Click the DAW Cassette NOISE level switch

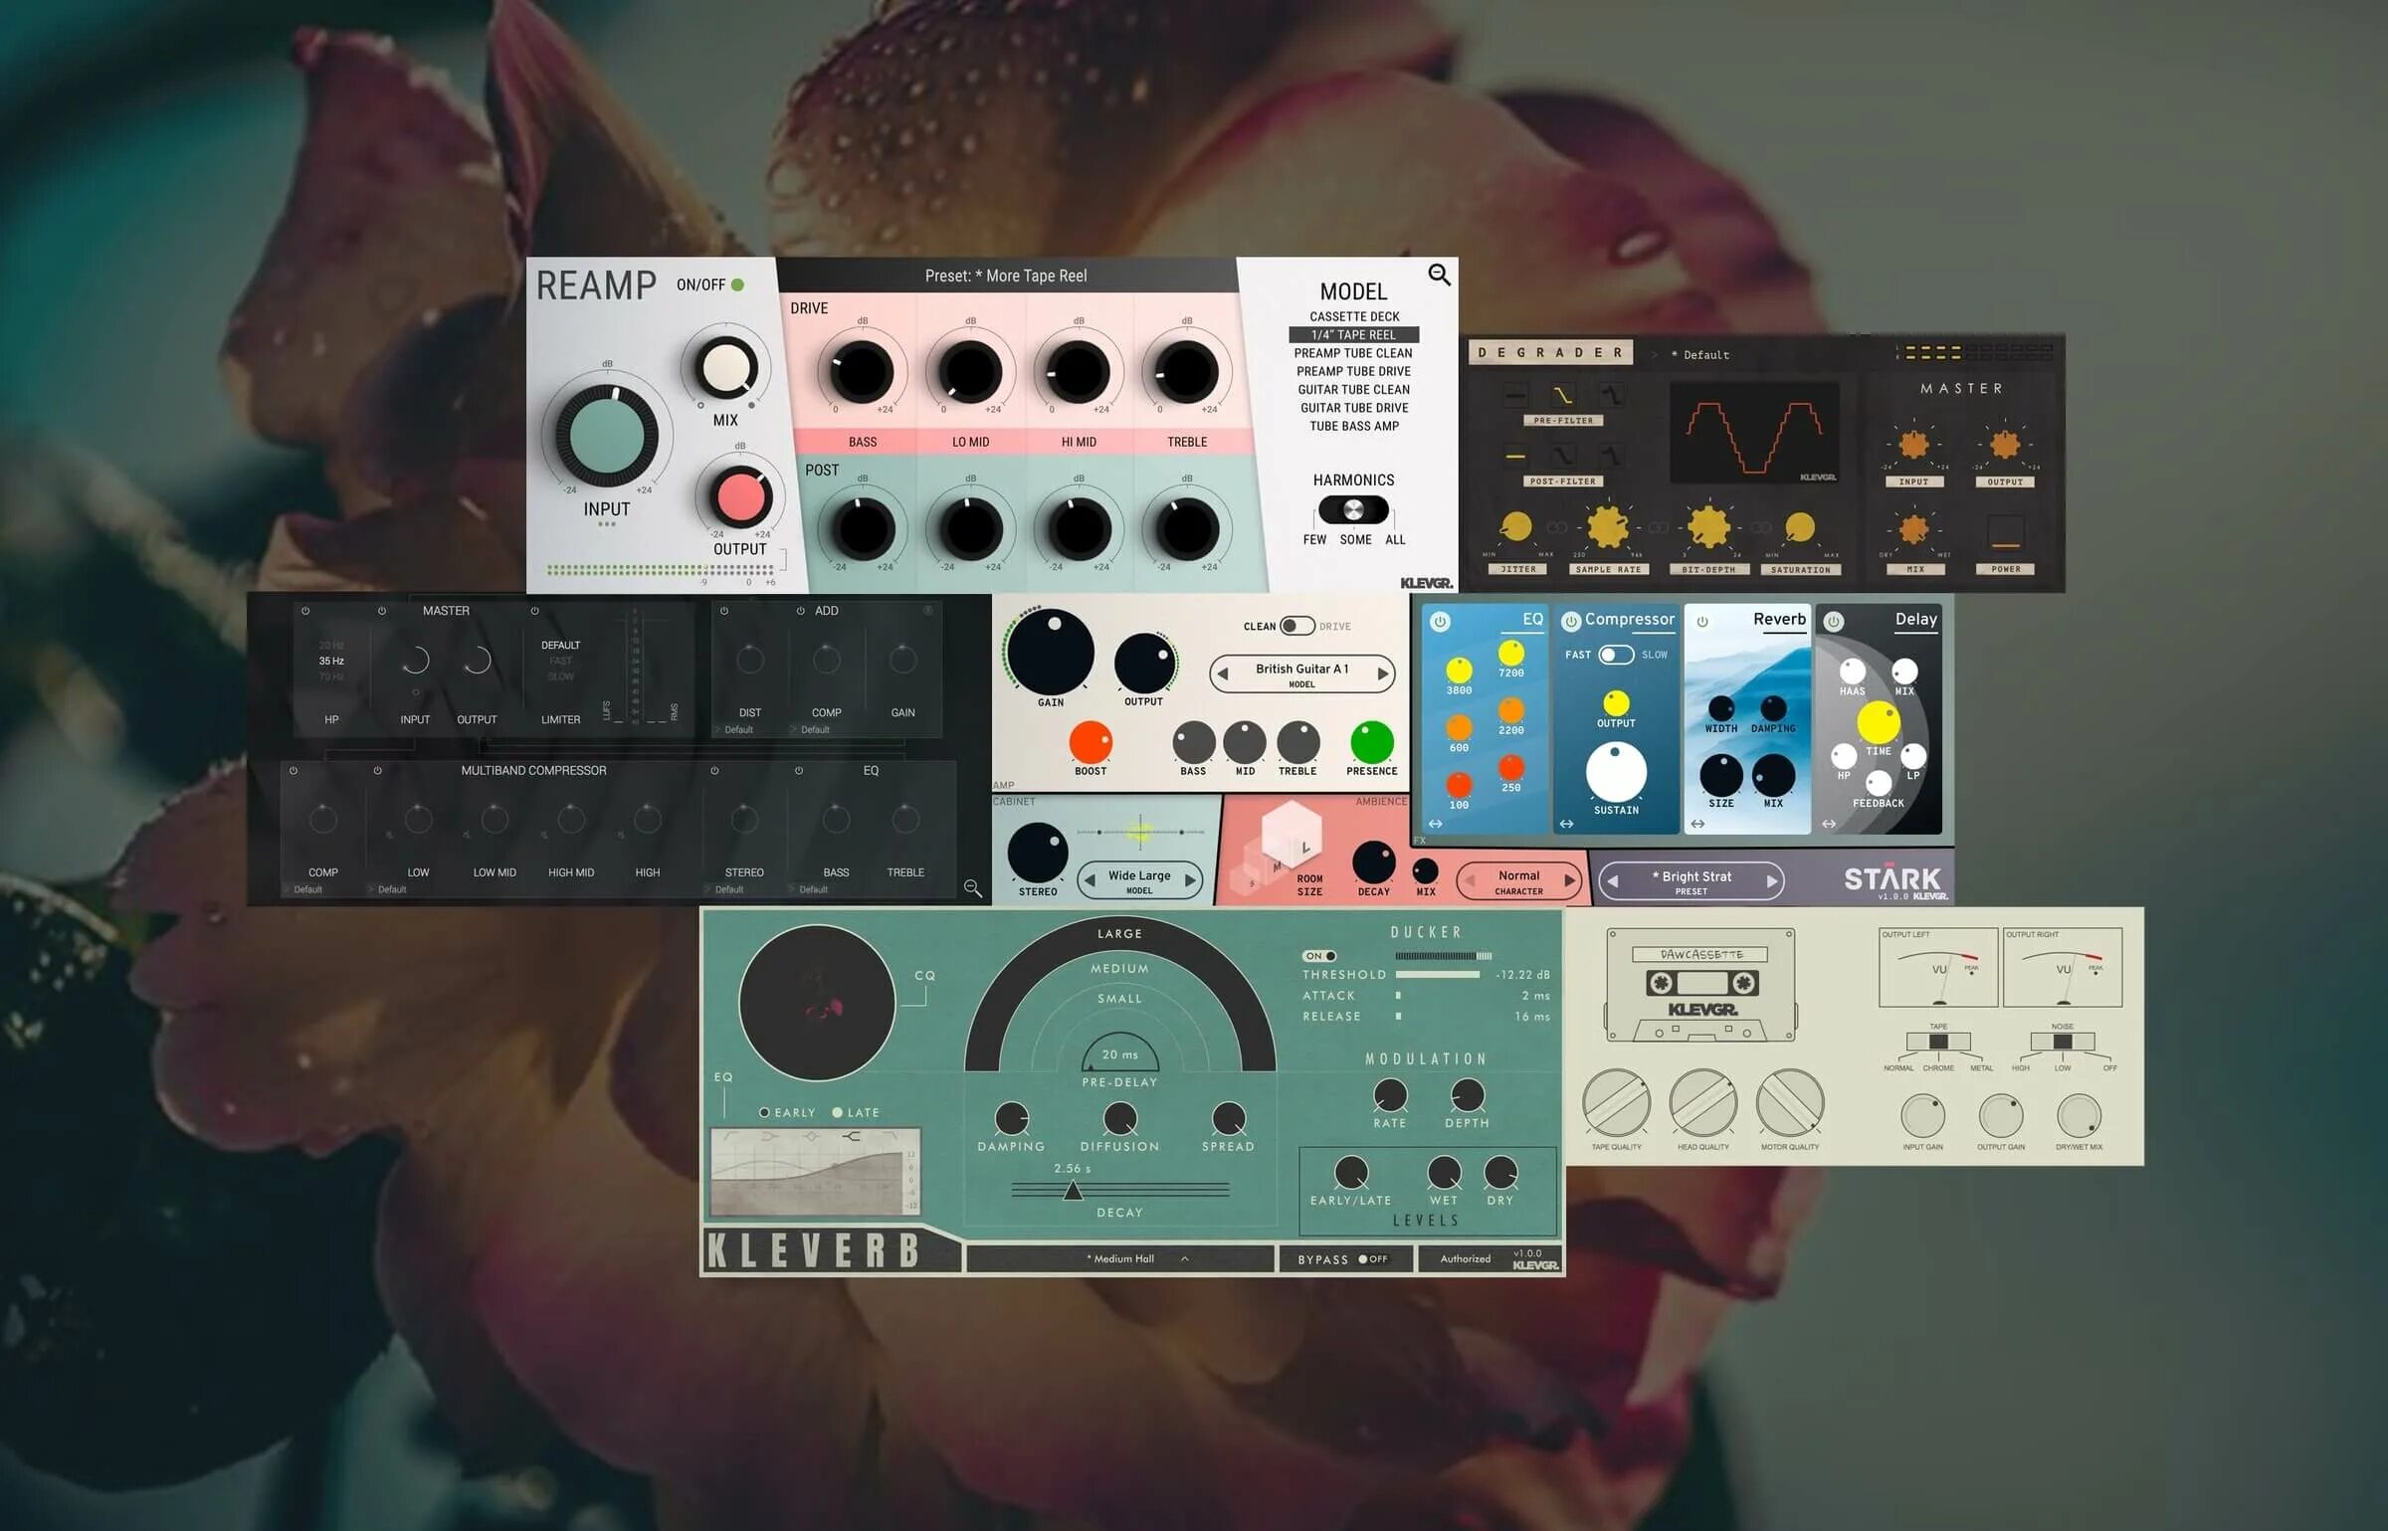click(x=2063, y=1042)
